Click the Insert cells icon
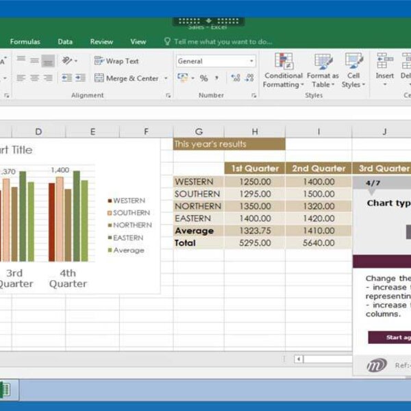This screenshot has width=411, height=411. [384, 61]
